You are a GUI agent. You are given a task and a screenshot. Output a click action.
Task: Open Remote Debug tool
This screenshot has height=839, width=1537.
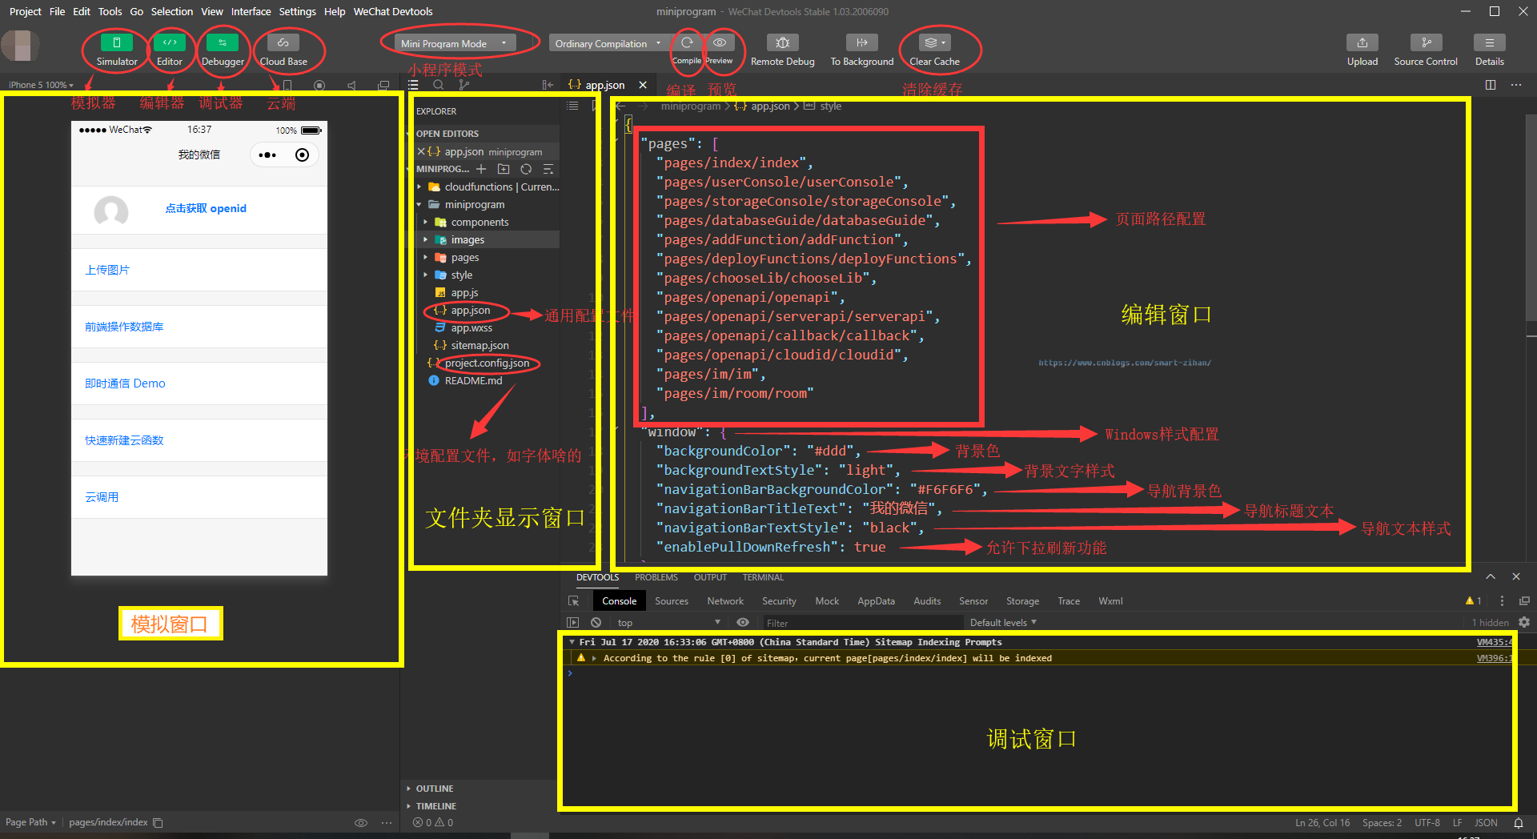pos(782,43)
